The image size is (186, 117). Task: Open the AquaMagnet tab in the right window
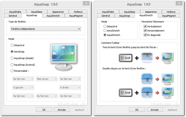pyautogui.click(x=169, y=16)
